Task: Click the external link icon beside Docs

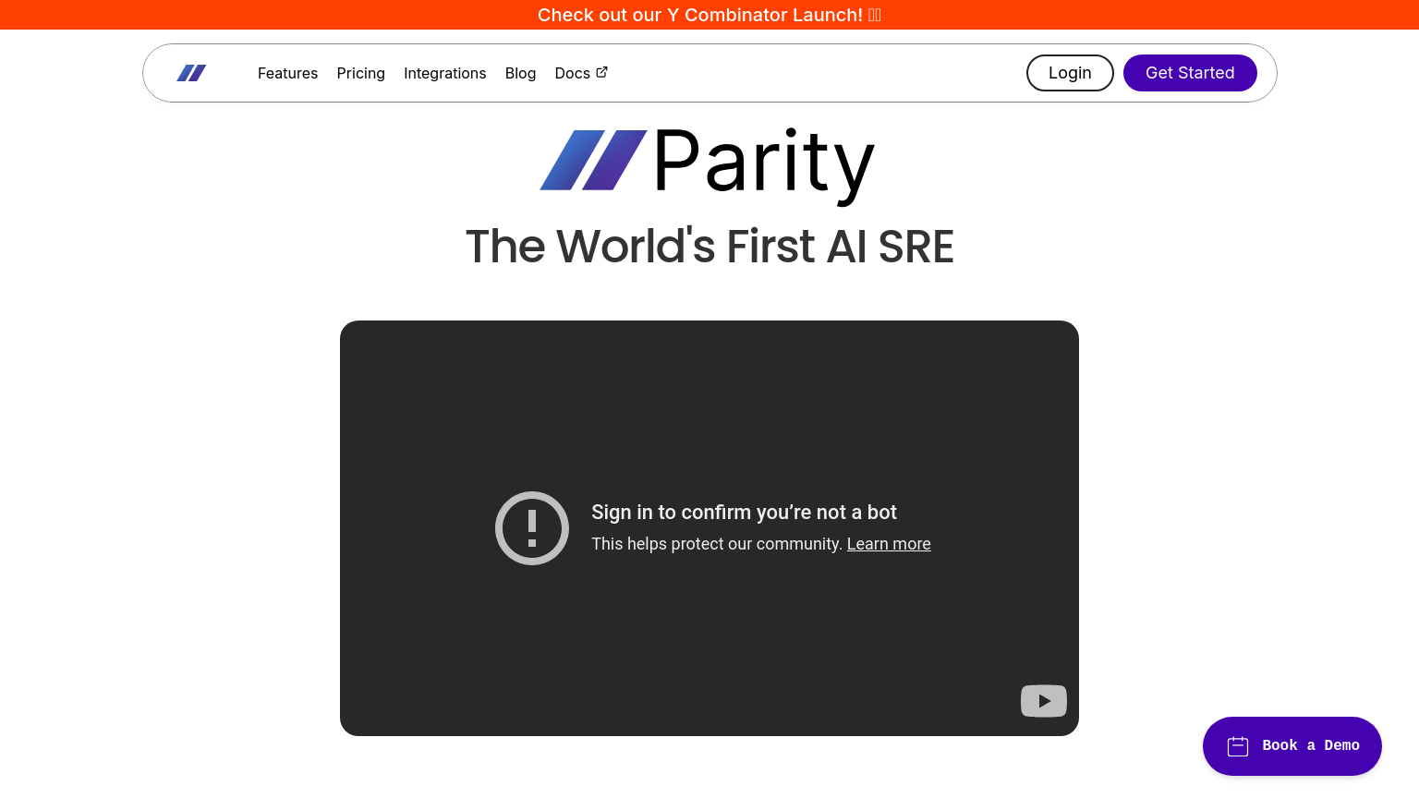Action: point(602,72)
